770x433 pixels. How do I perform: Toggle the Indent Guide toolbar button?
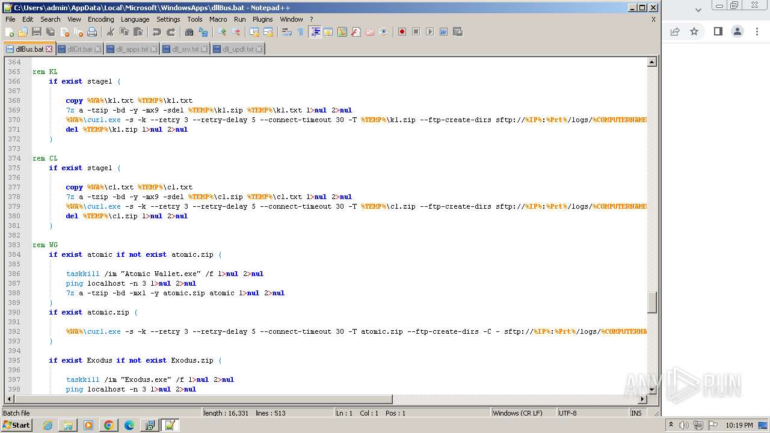click(x=315, y=32)
